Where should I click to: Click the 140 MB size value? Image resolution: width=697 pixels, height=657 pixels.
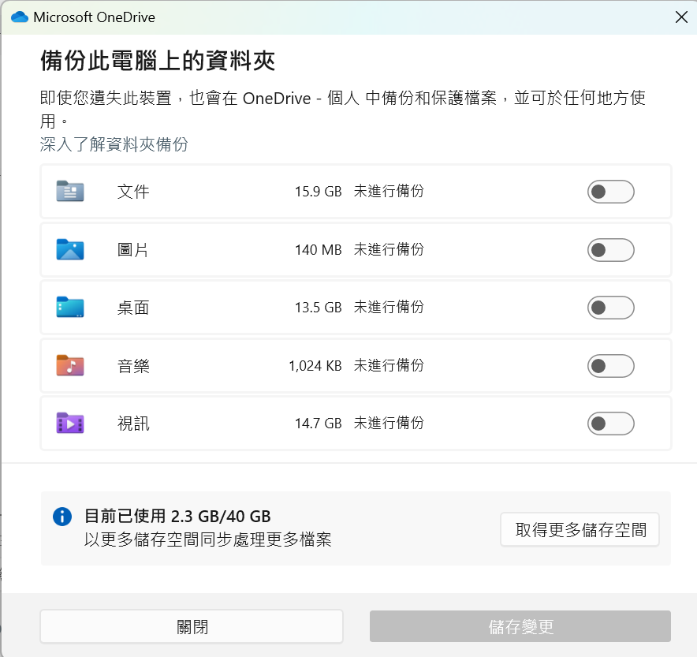tap(319, 250)
